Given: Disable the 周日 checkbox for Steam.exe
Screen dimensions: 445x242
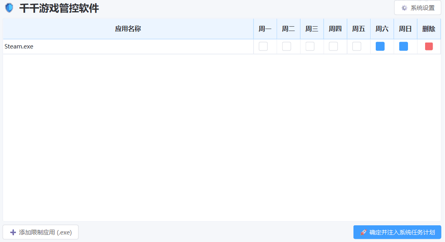Looking at the screenshot, I should [x=404, y=46].
